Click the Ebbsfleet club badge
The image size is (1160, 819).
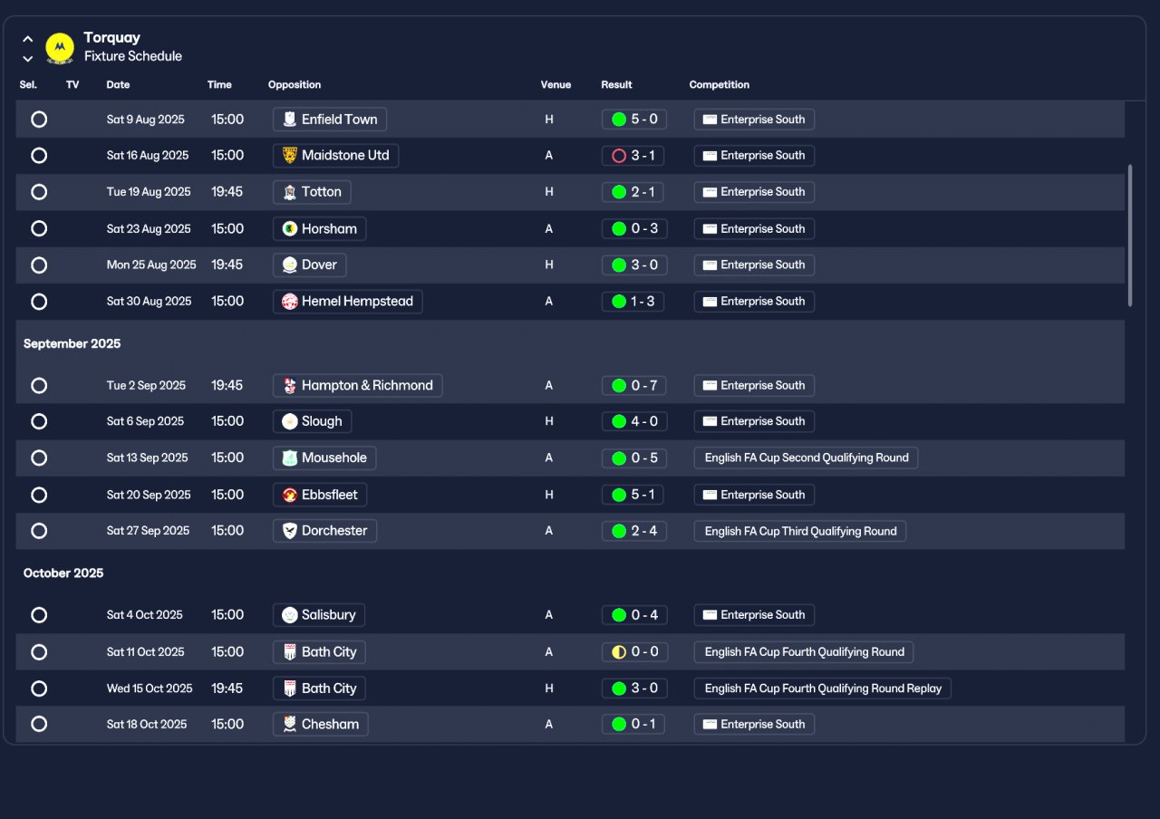pyautogui.click(x=289, y=495)
